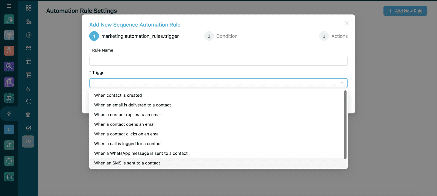Close the Add New Sequence Automation Rule dialog

click(x=346, y=23)
